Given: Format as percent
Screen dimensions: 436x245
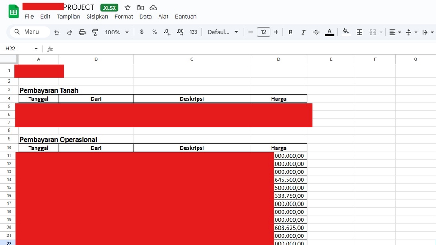Looking at the screenshot, I should coord(154,32).
